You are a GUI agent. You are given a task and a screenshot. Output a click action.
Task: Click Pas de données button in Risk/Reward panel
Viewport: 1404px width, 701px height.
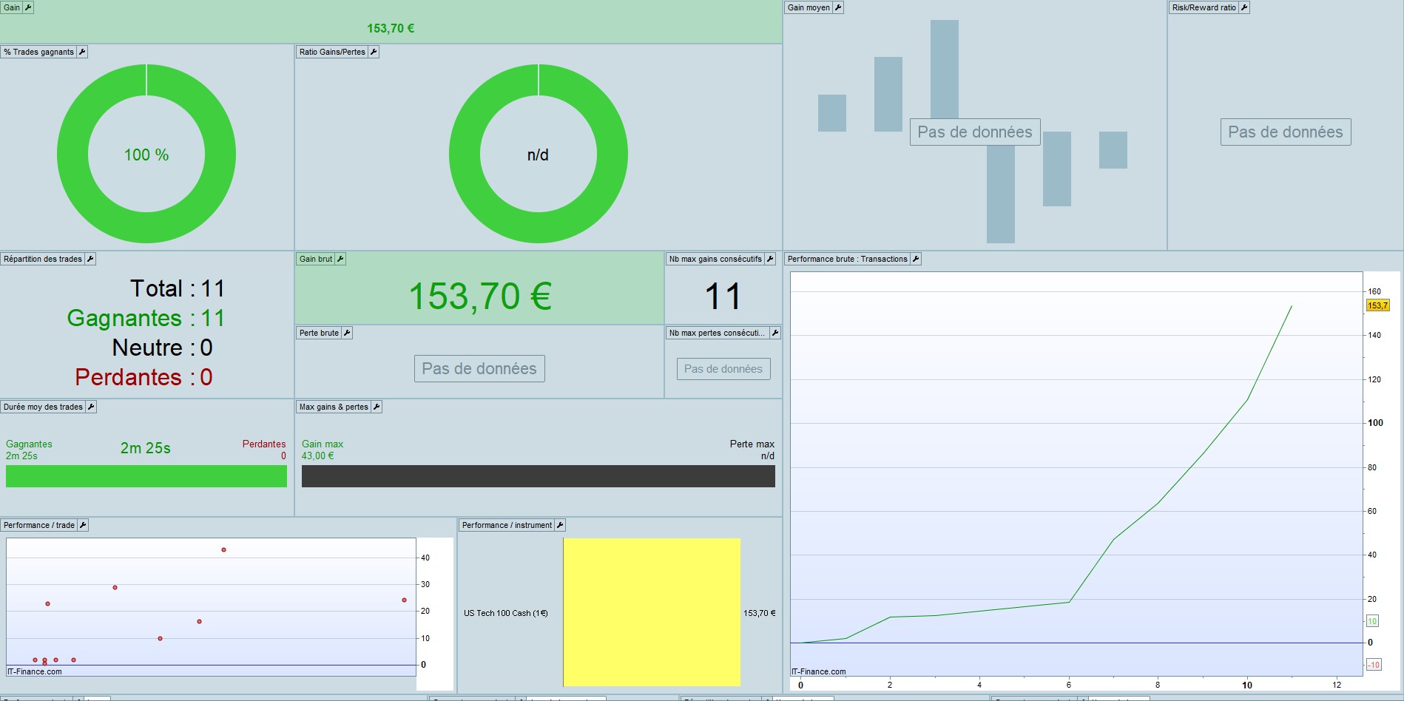pos(1286,132)
